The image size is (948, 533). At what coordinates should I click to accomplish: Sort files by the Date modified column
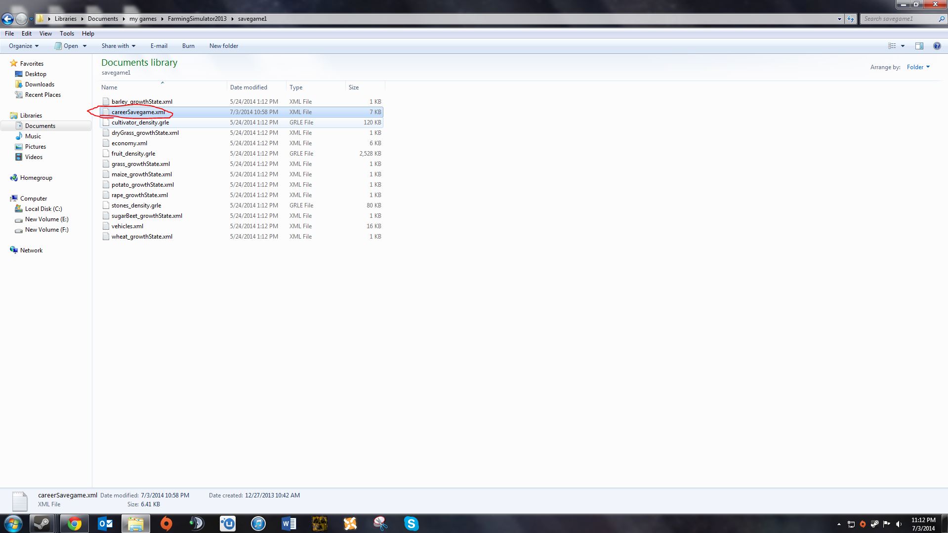point(256,87)
